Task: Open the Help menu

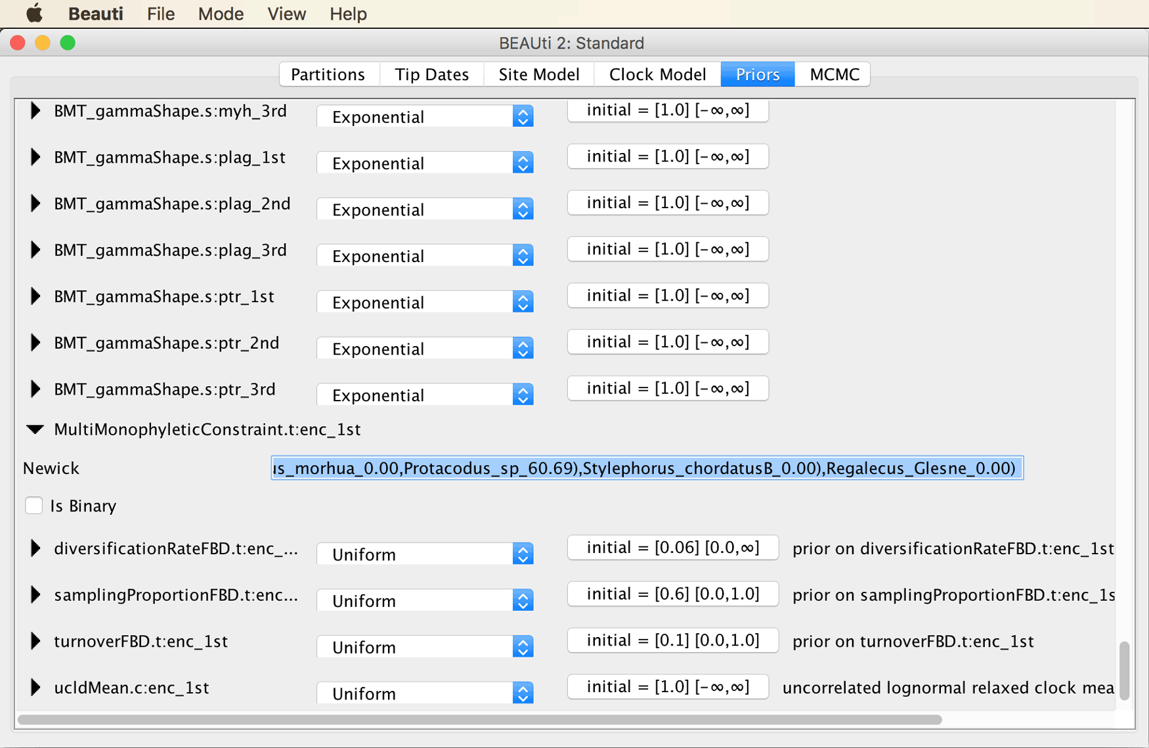Action: tap(348, 14)
